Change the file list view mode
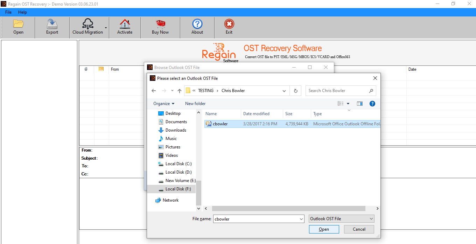This screenshot has width=476, height=244. pyautogui.click(x=341, y=103)
